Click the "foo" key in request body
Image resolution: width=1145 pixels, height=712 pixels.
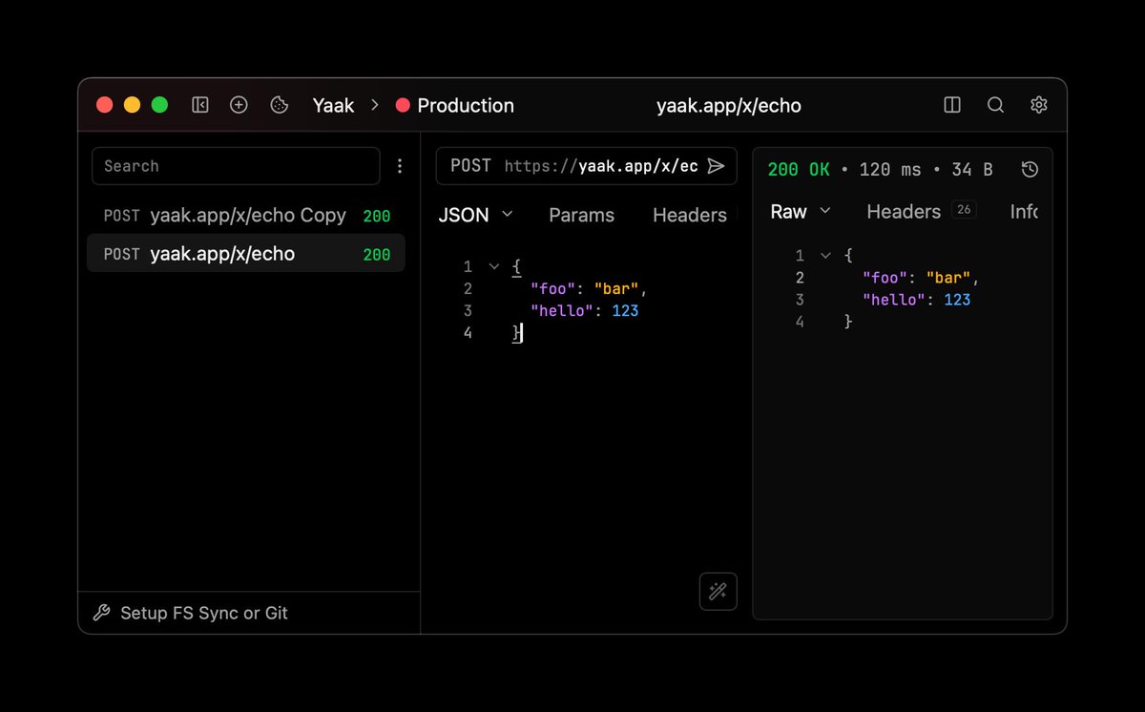click(x=553, y=289)
